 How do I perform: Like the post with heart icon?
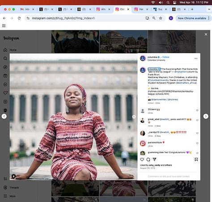(142, 160)
